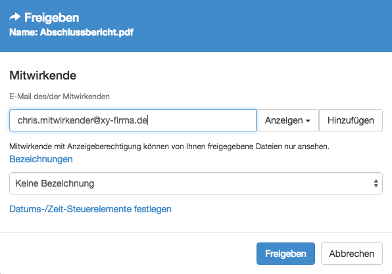
Task: Click the share arrow icon in header
Action: [14, 17]
